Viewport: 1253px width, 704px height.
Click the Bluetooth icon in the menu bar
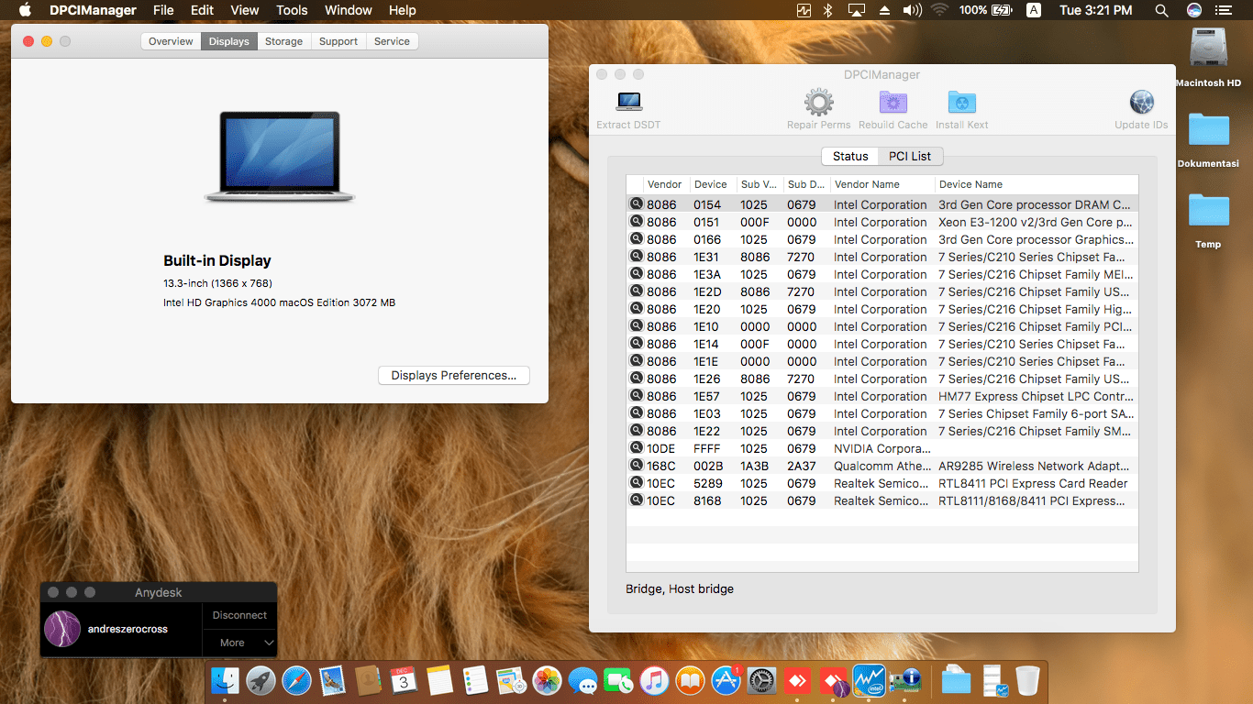[x=827, y=10]
